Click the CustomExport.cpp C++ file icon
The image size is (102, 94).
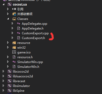click(19, 33)
